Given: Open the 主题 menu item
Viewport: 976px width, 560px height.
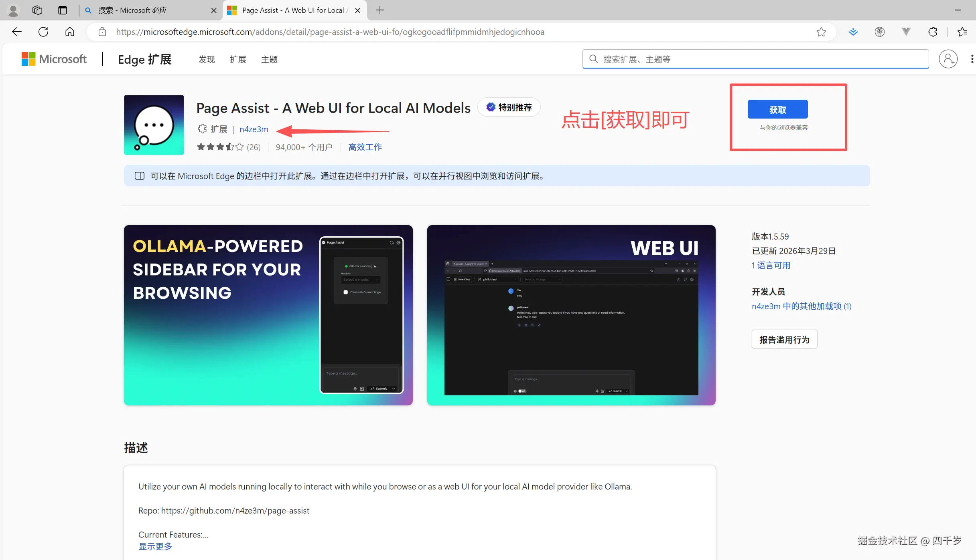Looking at the screenshot, I should coord(269,59).
